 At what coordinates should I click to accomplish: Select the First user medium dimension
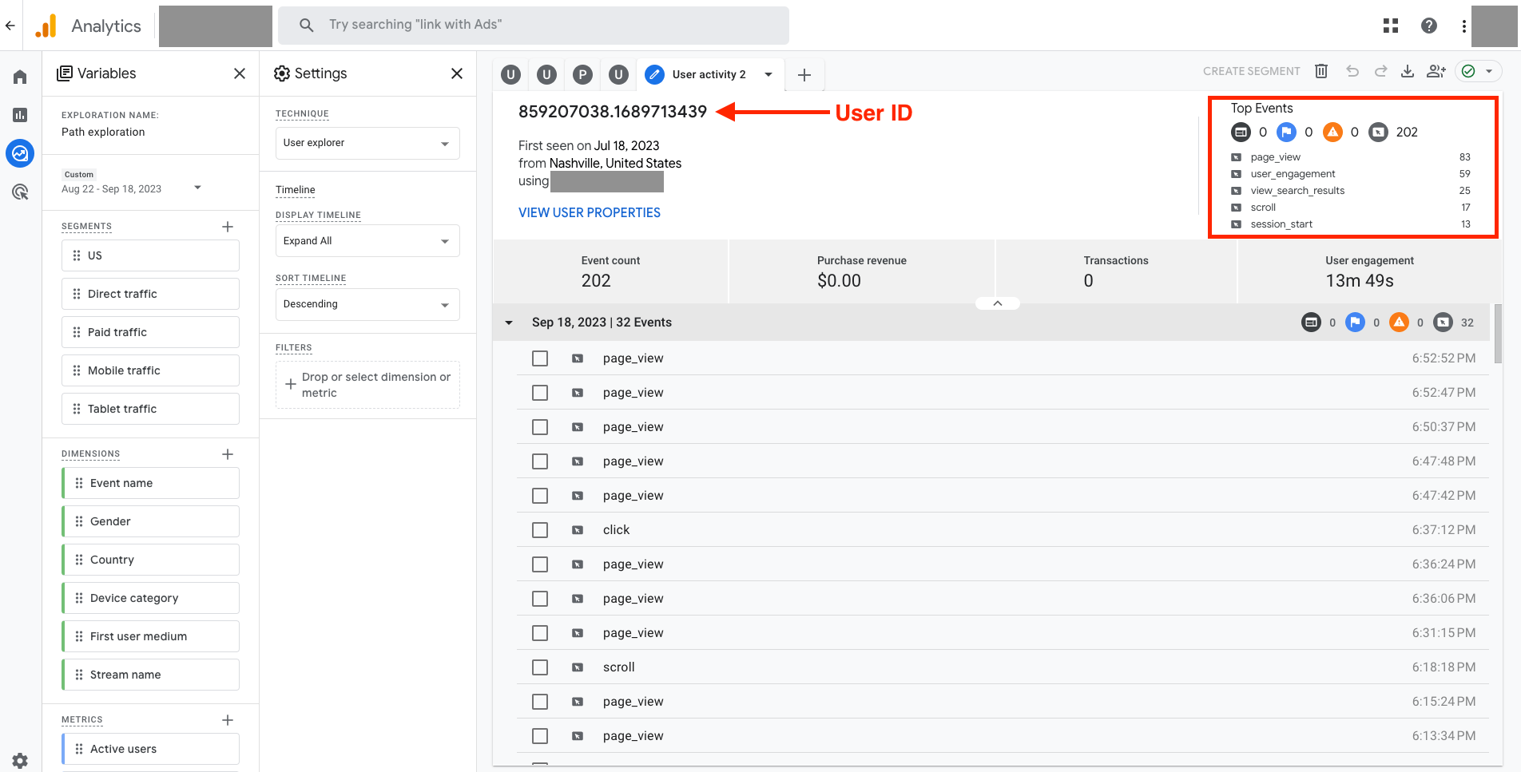coord(150,636)
